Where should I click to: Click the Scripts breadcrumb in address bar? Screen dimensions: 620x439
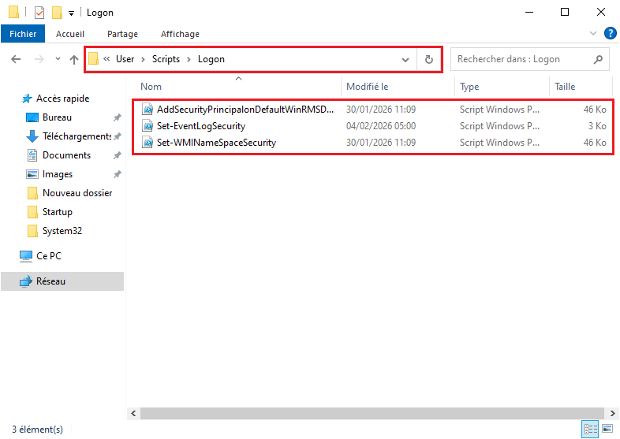coord(166,59)
